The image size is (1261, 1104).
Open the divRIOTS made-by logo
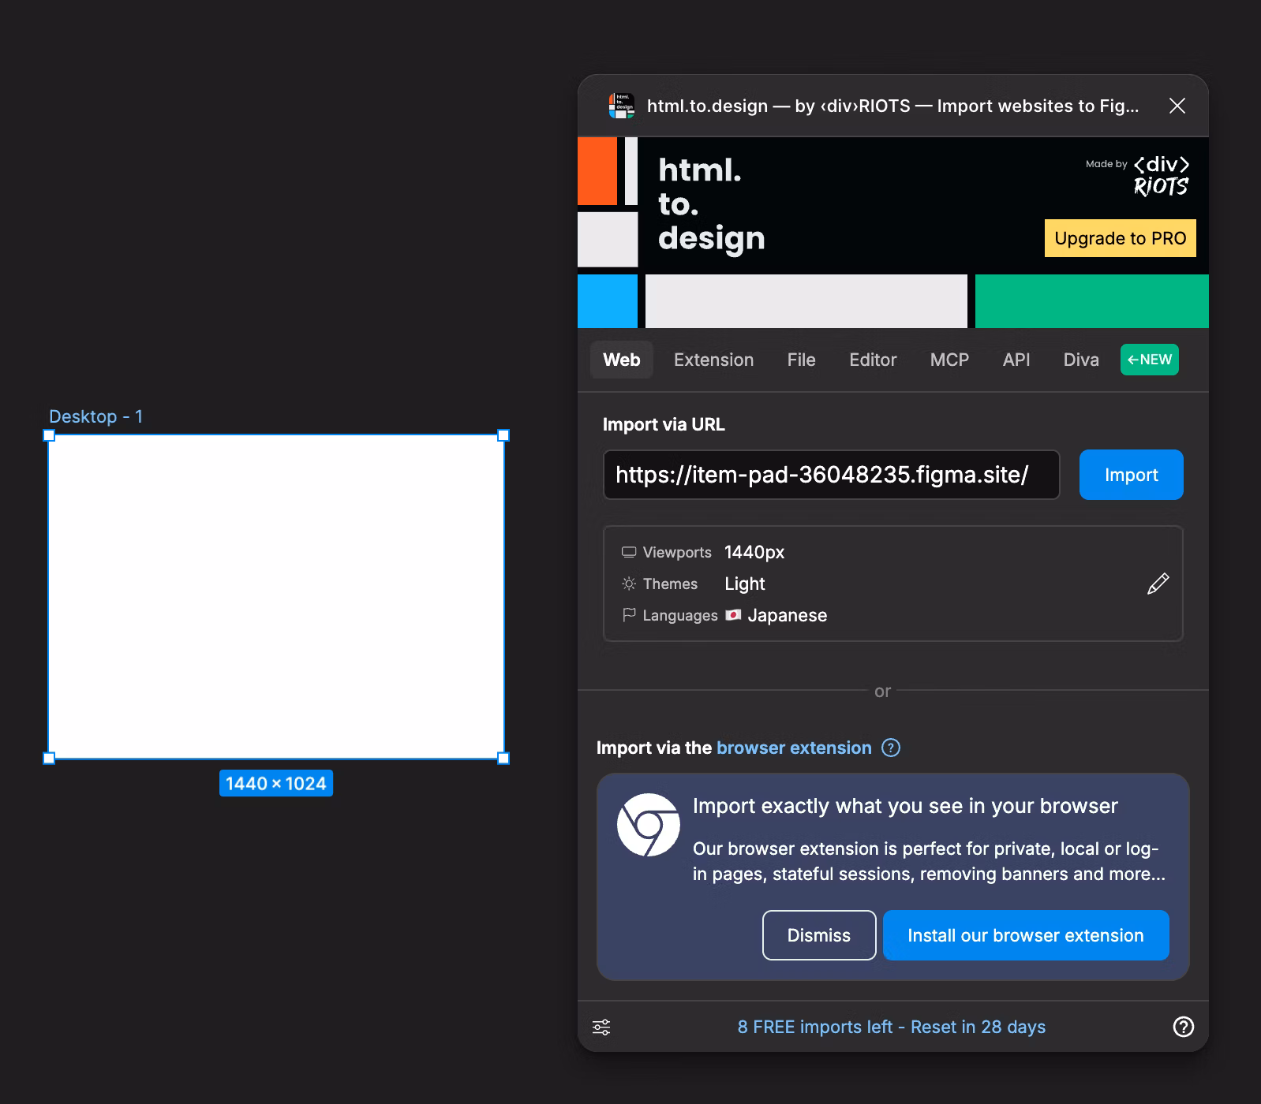coord(1161,175)
